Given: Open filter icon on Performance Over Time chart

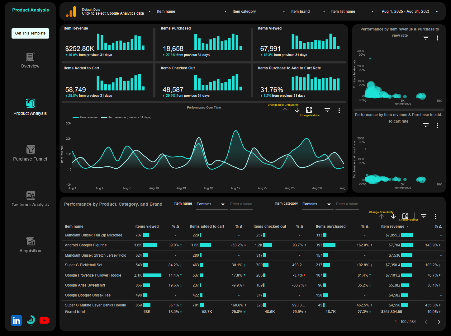Looking at the screenshot, I should [327, 110].
